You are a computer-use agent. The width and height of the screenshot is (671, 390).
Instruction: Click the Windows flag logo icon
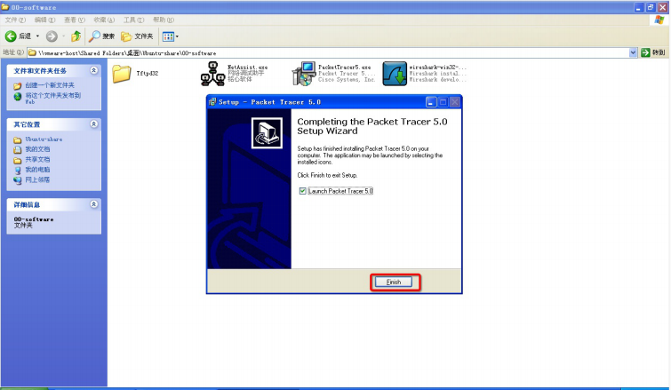point(659,20)
